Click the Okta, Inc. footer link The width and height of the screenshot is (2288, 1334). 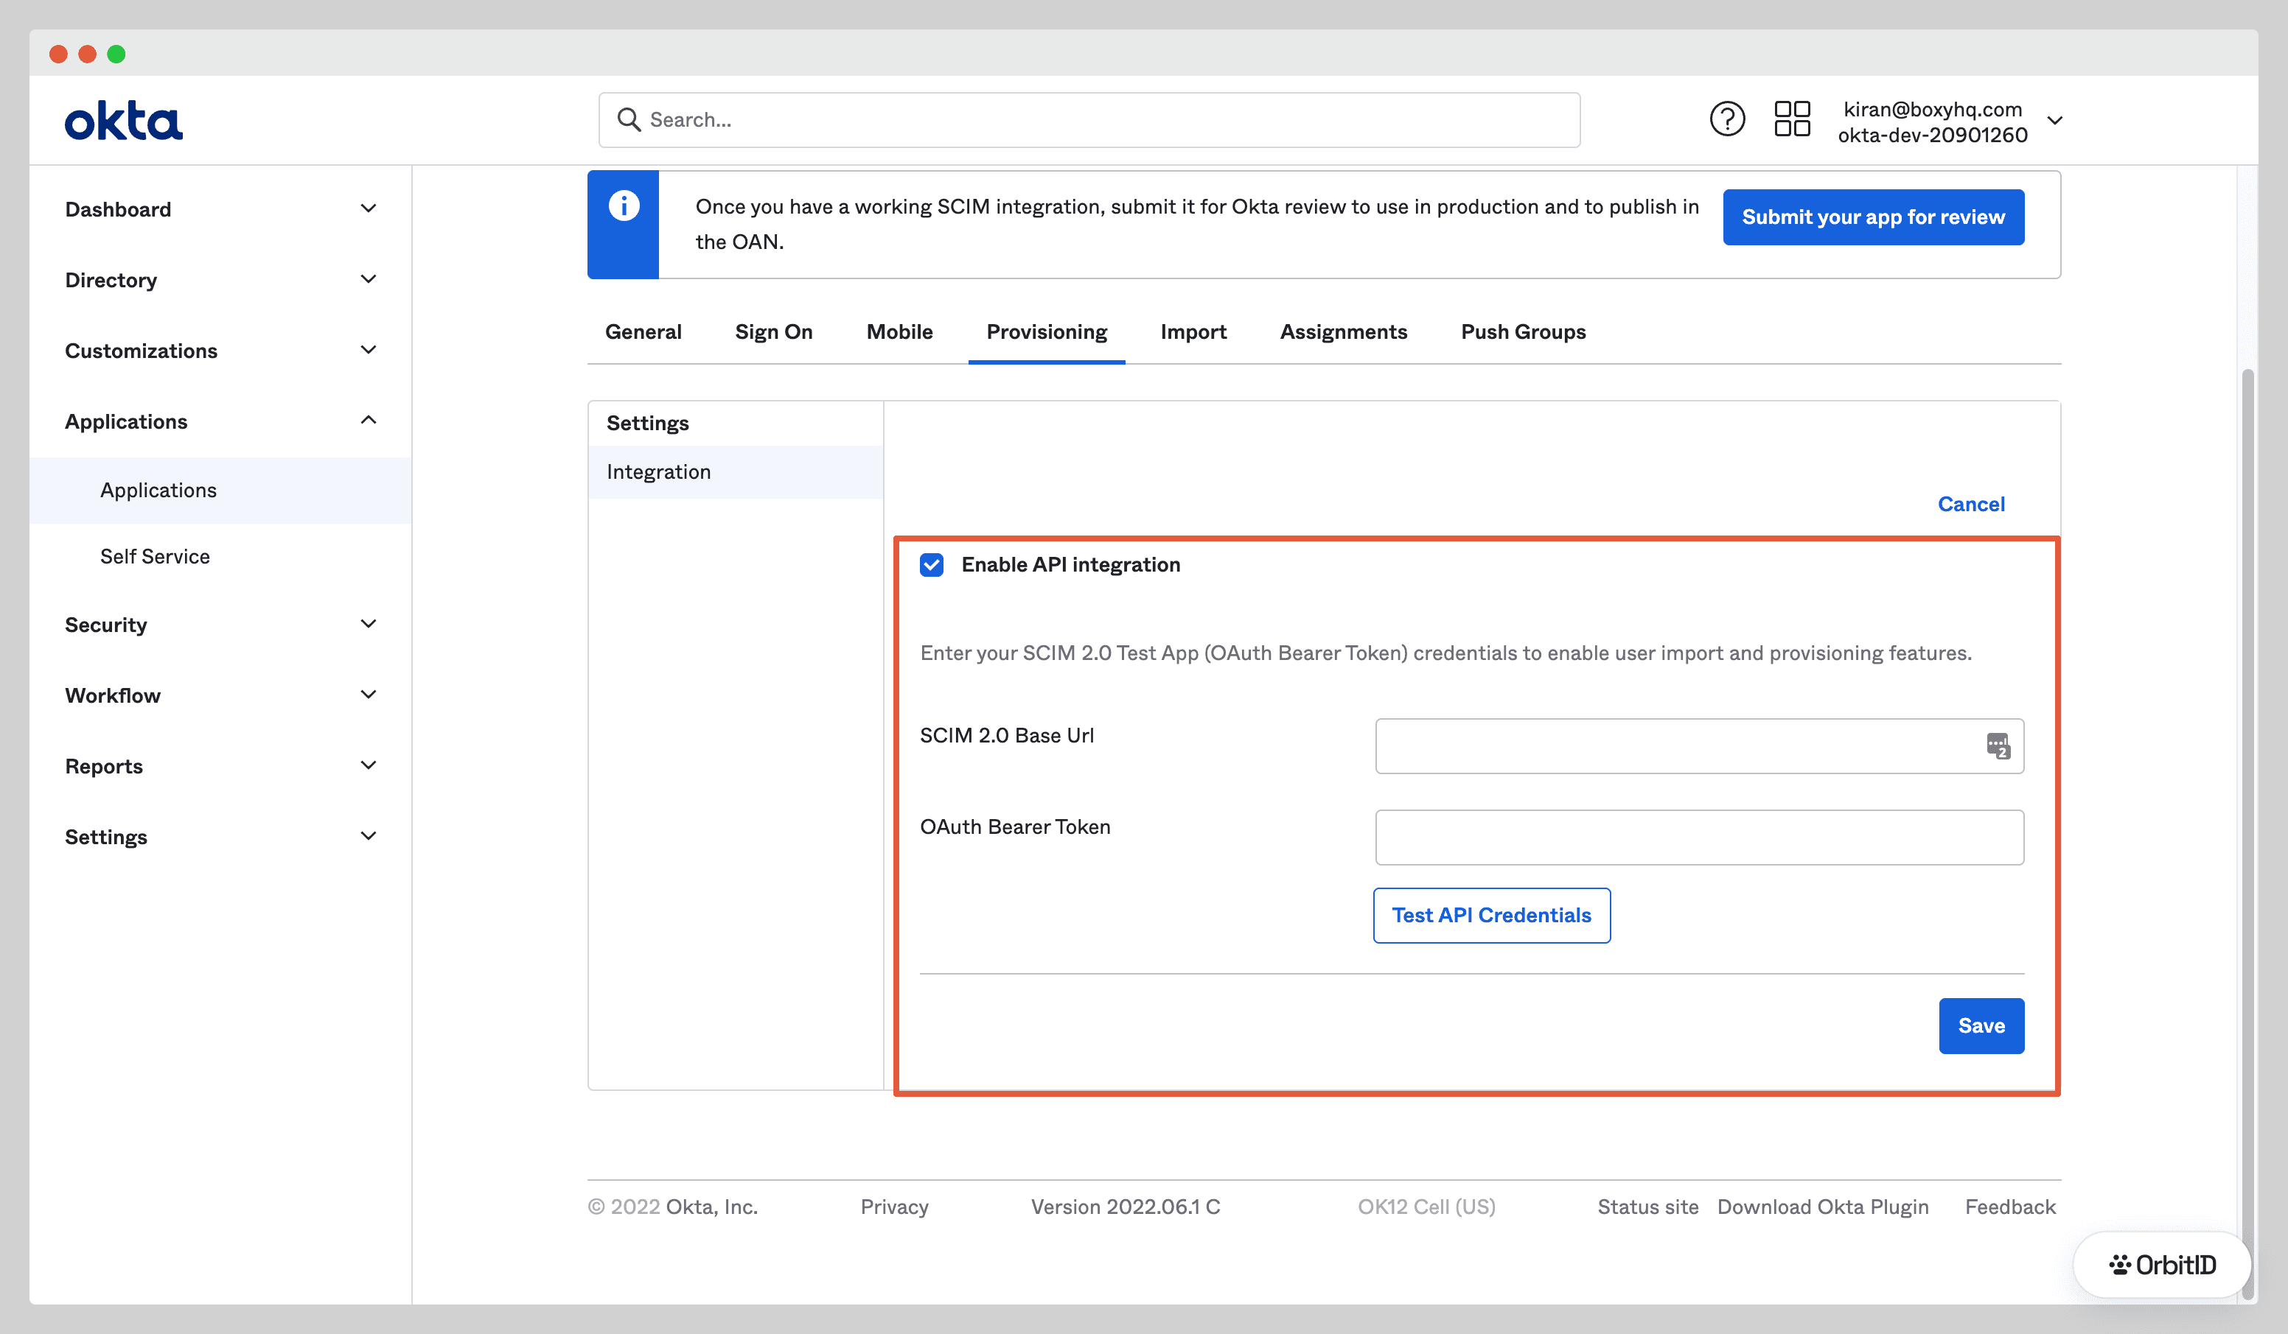click(x=712, y=1207)
